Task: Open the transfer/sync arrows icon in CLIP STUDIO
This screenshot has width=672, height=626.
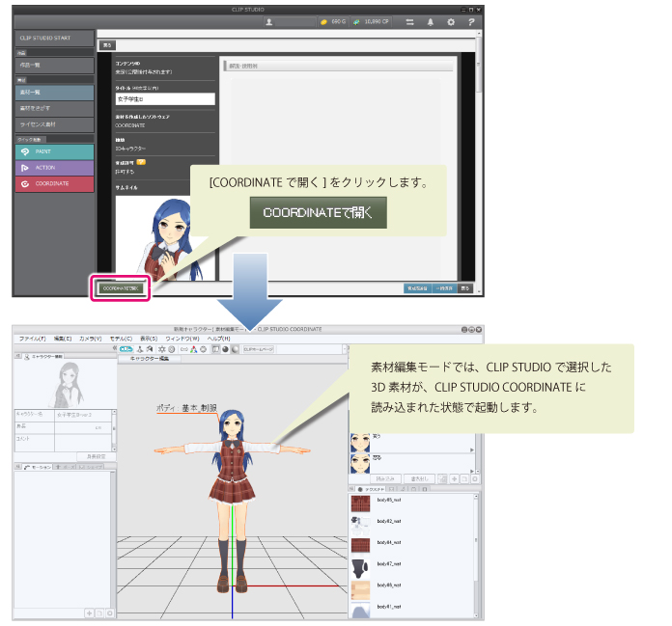Action: coord(410,22)
